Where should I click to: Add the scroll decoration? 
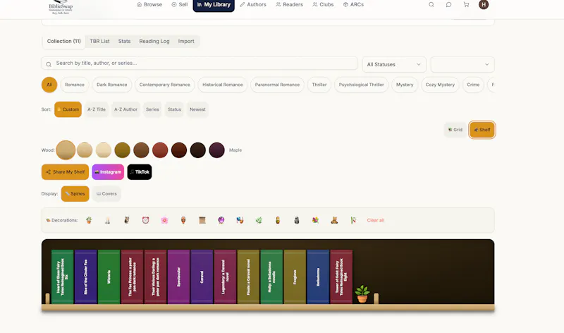pyautogui.click(x=202, y=220)
